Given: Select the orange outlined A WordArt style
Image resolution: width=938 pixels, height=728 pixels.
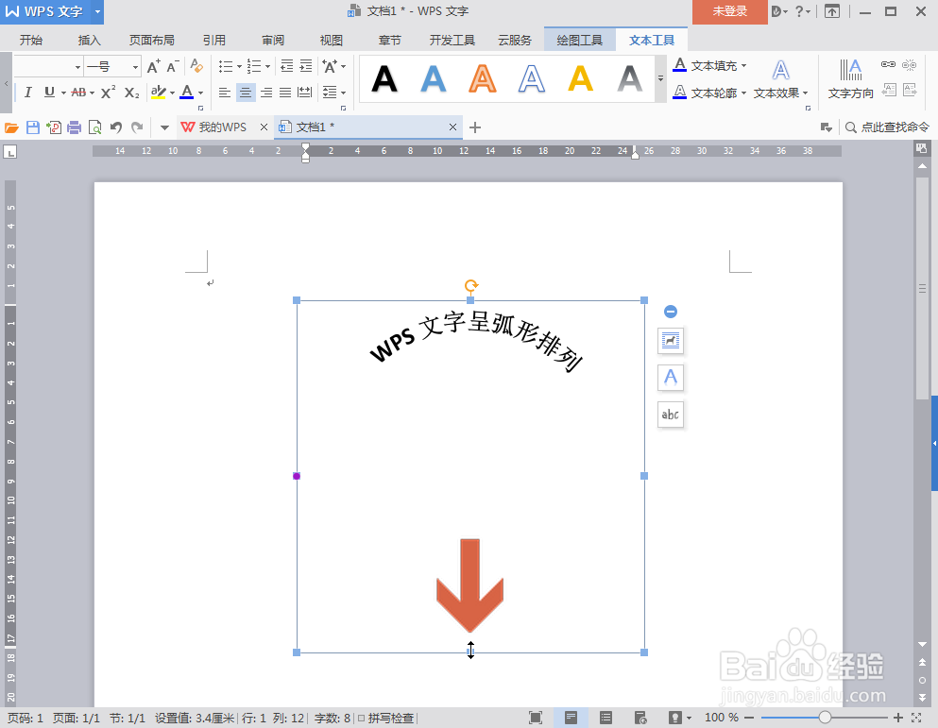Looking at the screenshot, I should click(482, 78).
